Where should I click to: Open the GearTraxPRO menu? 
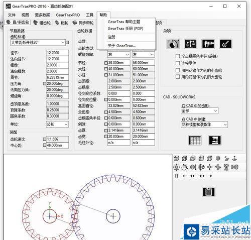click(x=68, y=15)
